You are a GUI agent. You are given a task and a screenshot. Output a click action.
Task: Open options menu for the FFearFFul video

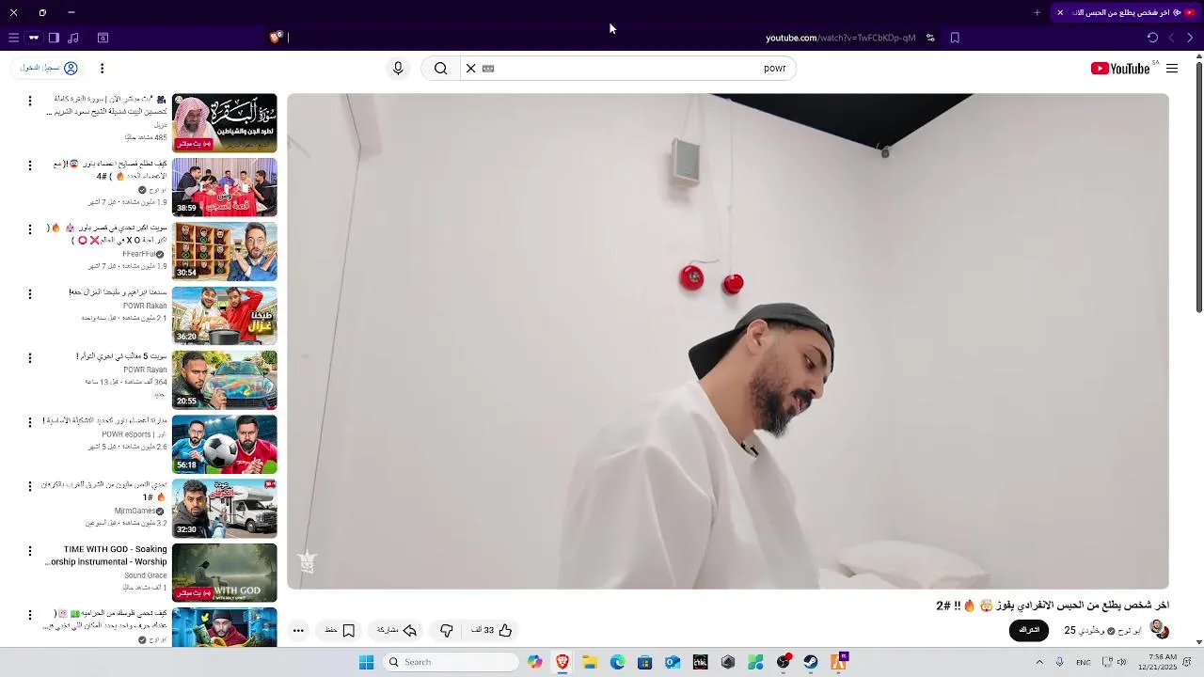coord(29,229)
